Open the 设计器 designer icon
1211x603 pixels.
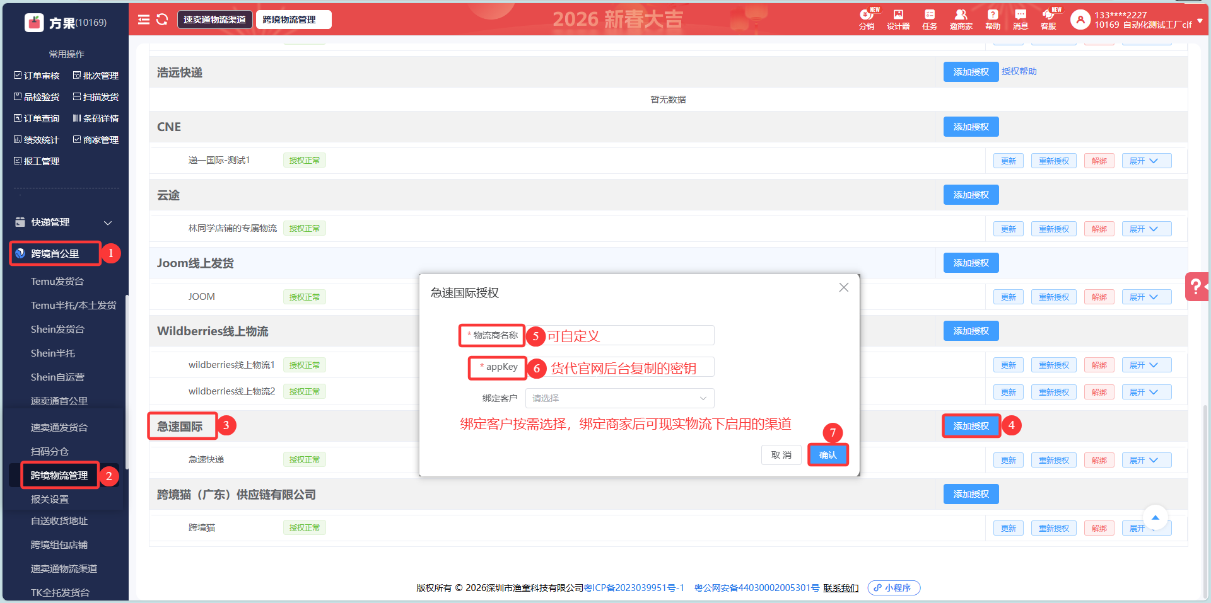tap(898, 20)
